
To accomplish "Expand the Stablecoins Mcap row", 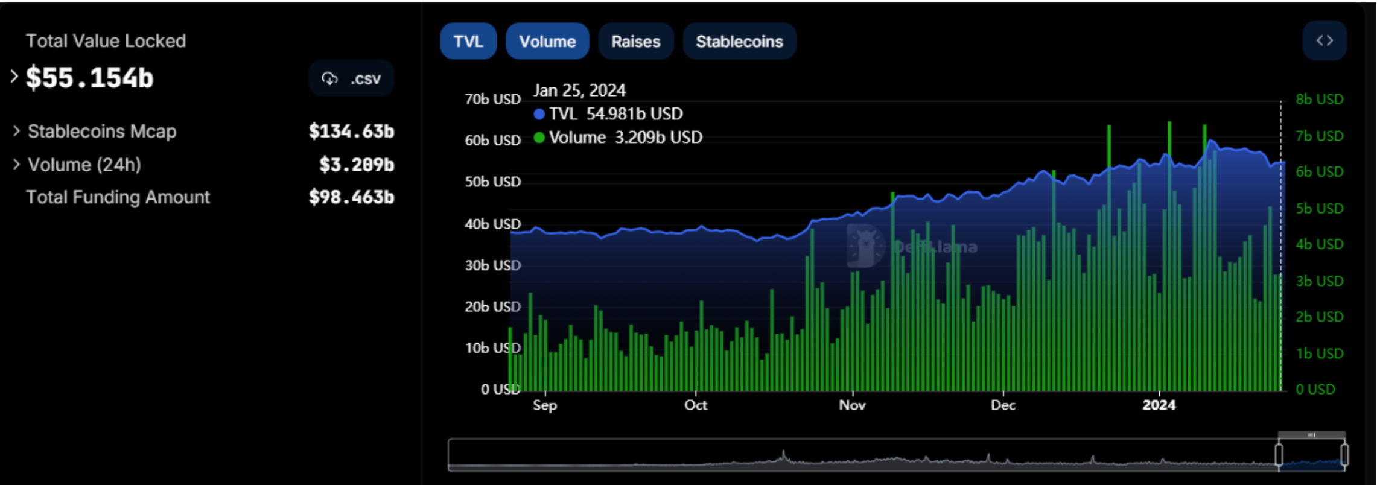I will click(16, 131).
